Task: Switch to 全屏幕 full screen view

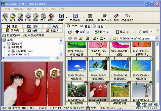Action: click(x=90, y=17)
